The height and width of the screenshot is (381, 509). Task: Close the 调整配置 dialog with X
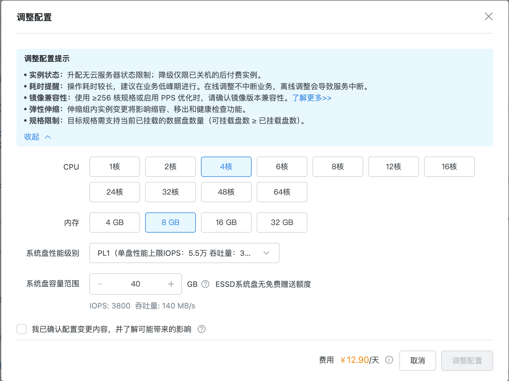pyautogui.click(x=488, y=16)
